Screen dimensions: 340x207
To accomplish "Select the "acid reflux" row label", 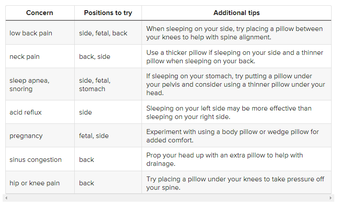I will [26, 112].
